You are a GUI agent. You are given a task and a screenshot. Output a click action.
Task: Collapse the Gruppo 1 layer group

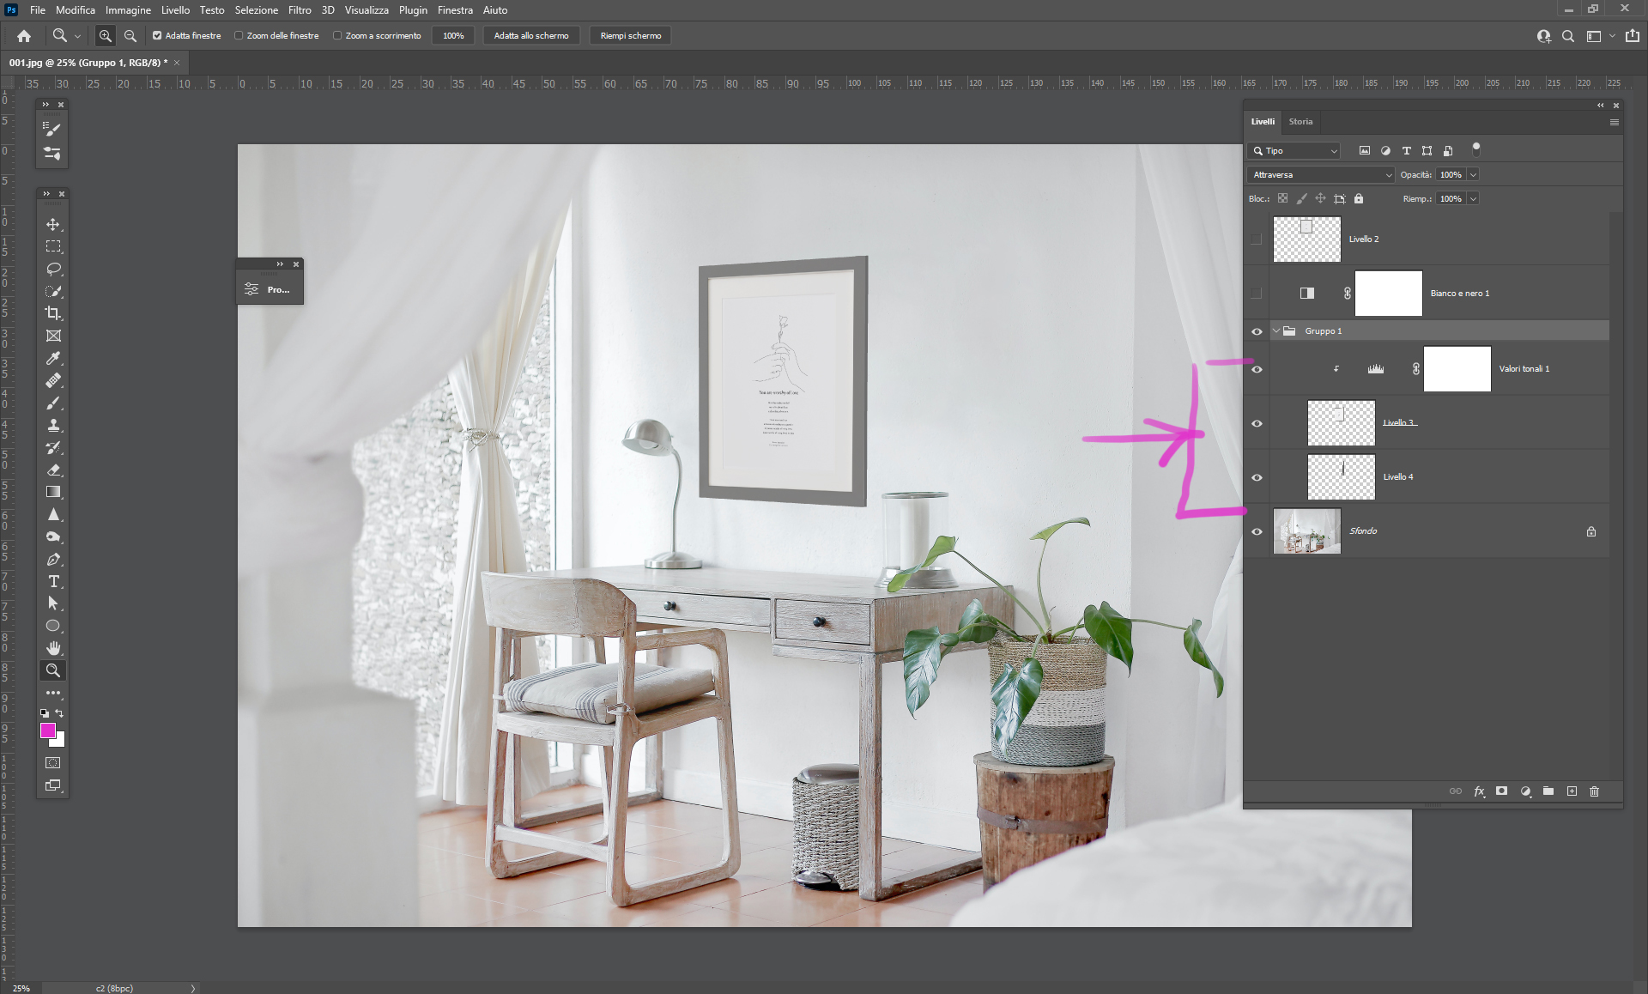(x=1276, y=331)
